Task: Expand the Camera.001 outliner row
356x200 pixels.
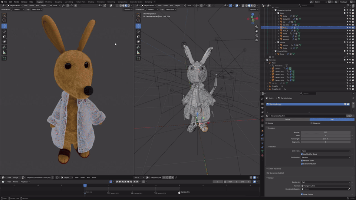Action: [270, 71]
